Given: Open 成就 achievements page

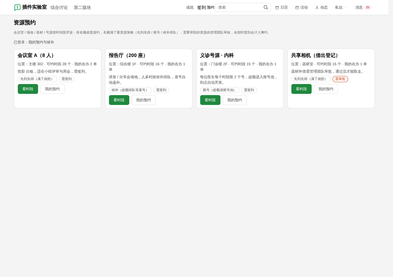Looking at the screenshot, I should click(x=190, y=7).
